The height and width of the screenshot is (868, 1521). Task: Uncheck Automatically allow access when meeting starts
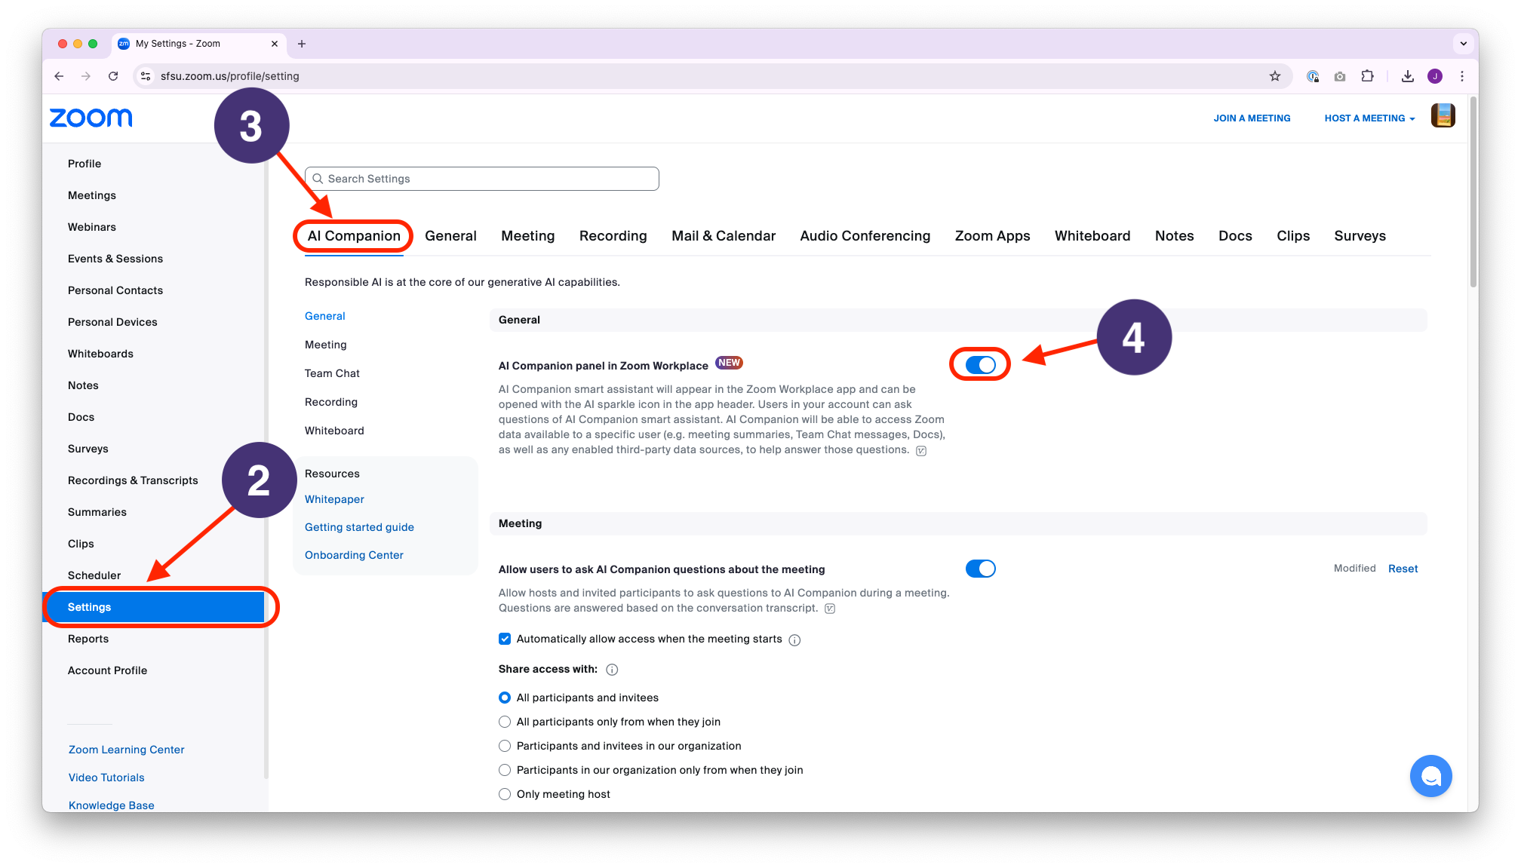click(x=505, y=639)
